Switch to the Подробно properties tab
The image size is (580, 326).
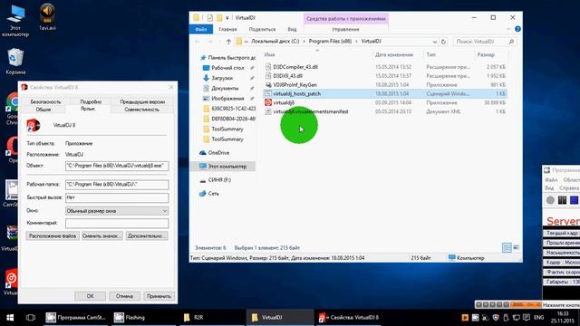coord(91,101)
